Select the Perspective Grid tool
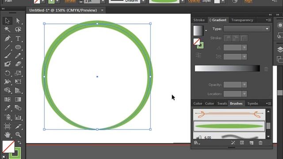 [x=18, y=90]
